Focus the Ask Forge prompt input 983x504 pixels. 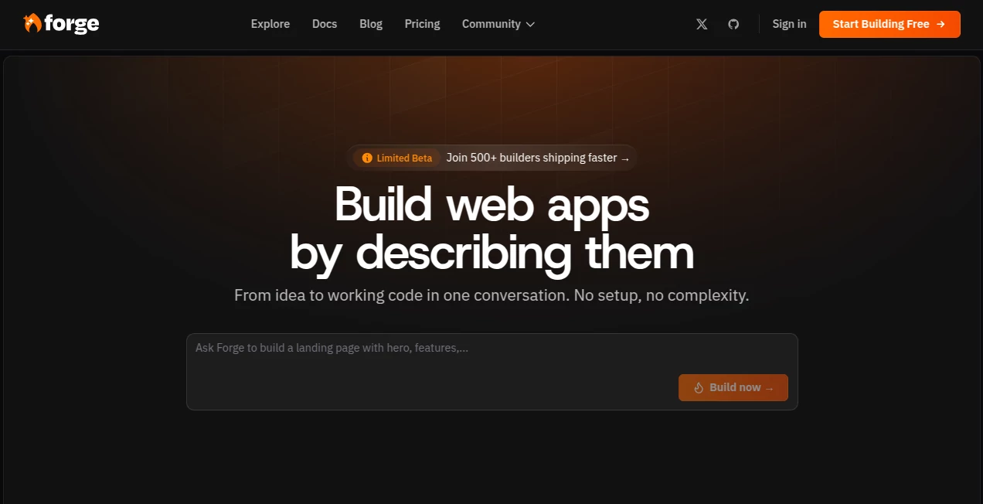pyautogui.click(x=491, y=372)
